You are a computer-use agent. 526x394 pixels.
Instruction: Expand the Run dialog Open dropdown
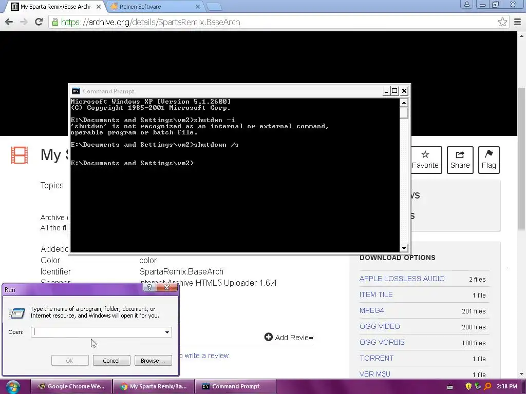(167, 332)
